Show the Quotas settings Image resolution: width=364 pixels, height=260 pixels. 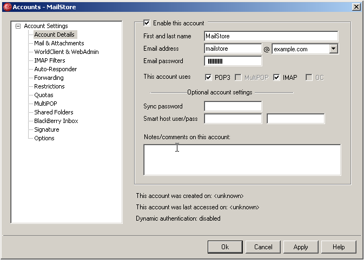point(44,95)
